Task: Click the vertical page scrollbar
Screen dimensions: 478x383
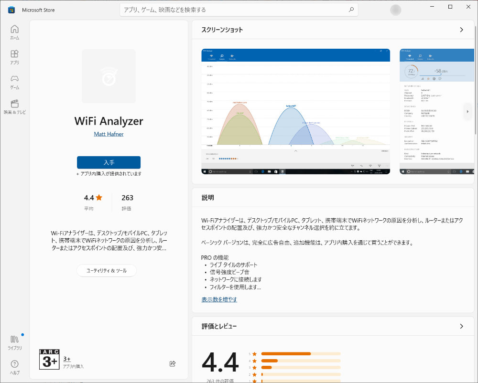Action: coord(476,79)
